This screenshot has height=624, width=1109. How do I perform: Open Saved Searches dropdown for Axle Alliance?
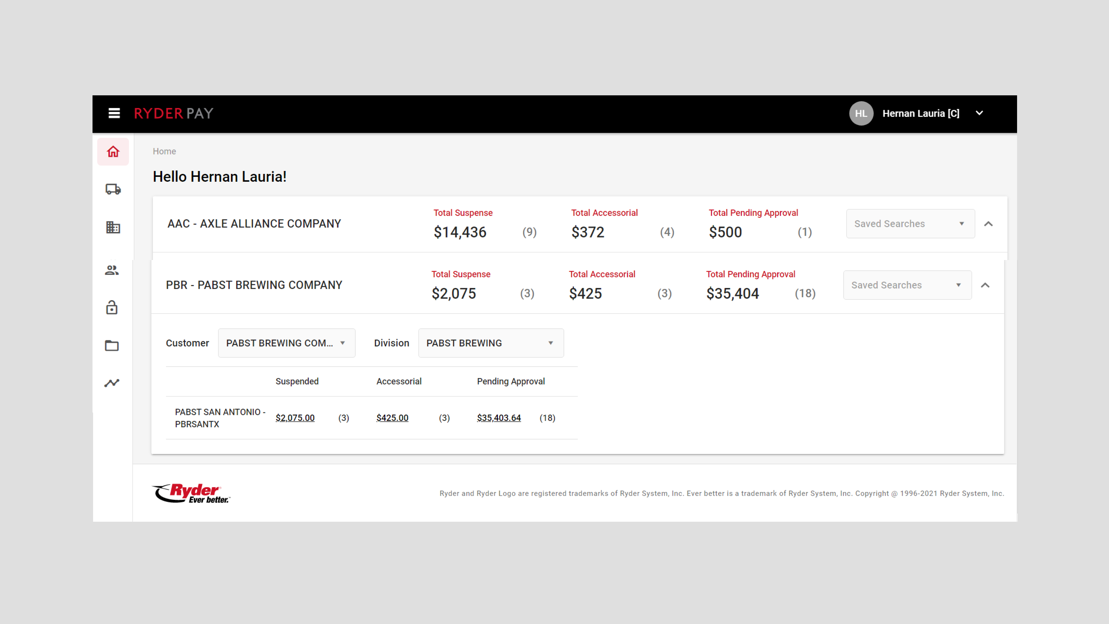tap(910, 224)
